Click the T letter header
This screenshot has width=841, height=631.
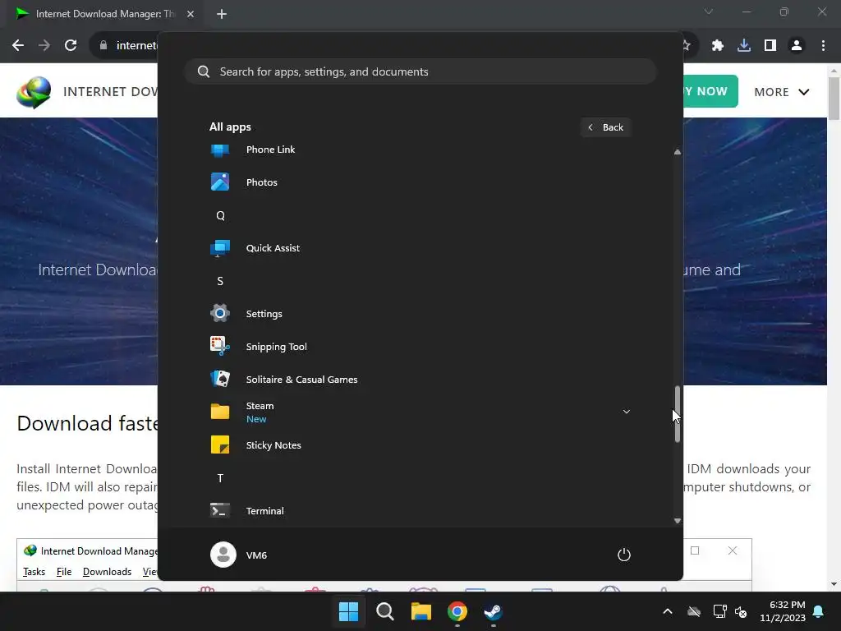(220, 478)
